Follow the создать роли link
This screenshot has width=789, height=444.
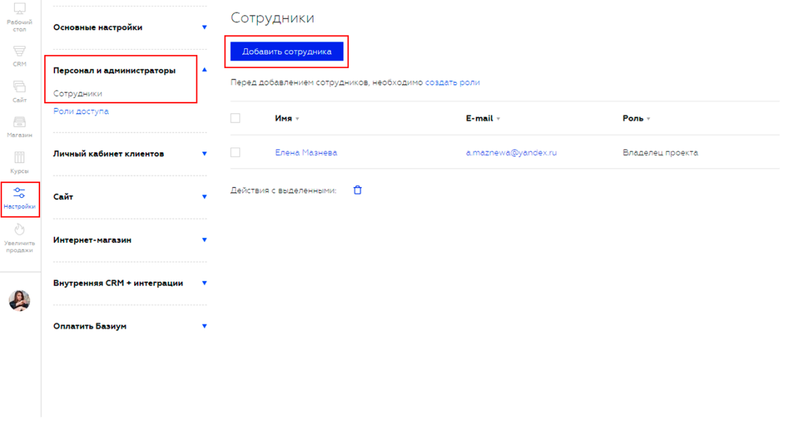click(452, 82)
